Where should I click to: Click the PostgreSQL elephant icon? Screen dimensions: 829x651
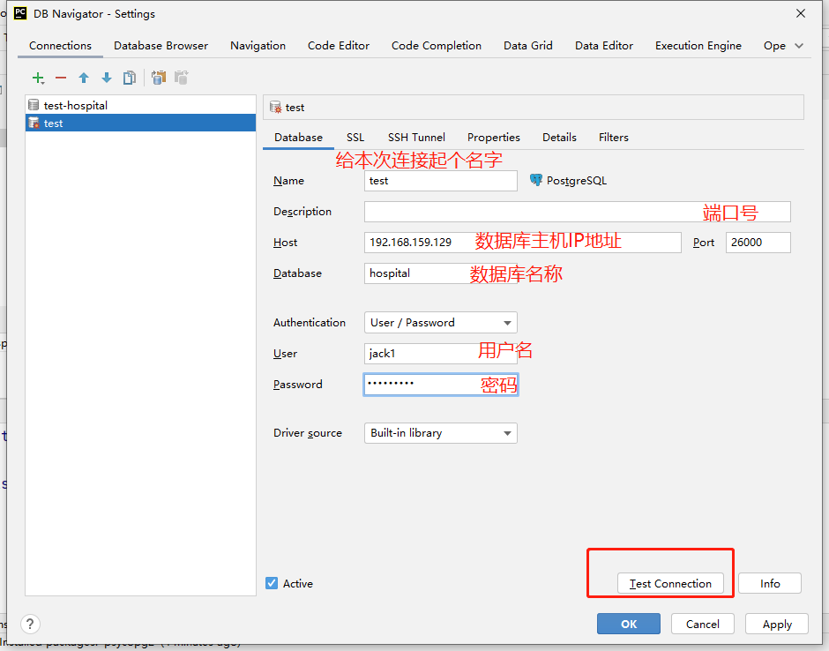[535, 180]
